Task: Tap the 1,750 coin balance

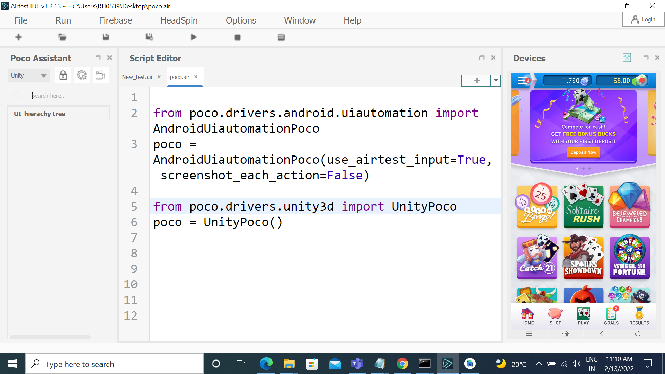Action: (x=568, y=81)
